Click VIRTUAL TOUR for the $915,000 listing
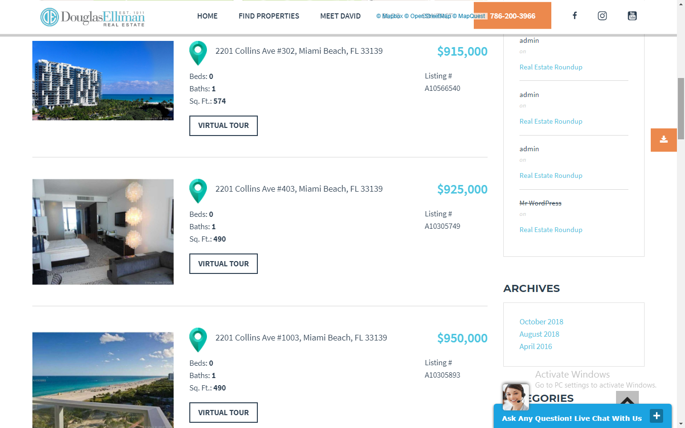 tap(224, 126)
